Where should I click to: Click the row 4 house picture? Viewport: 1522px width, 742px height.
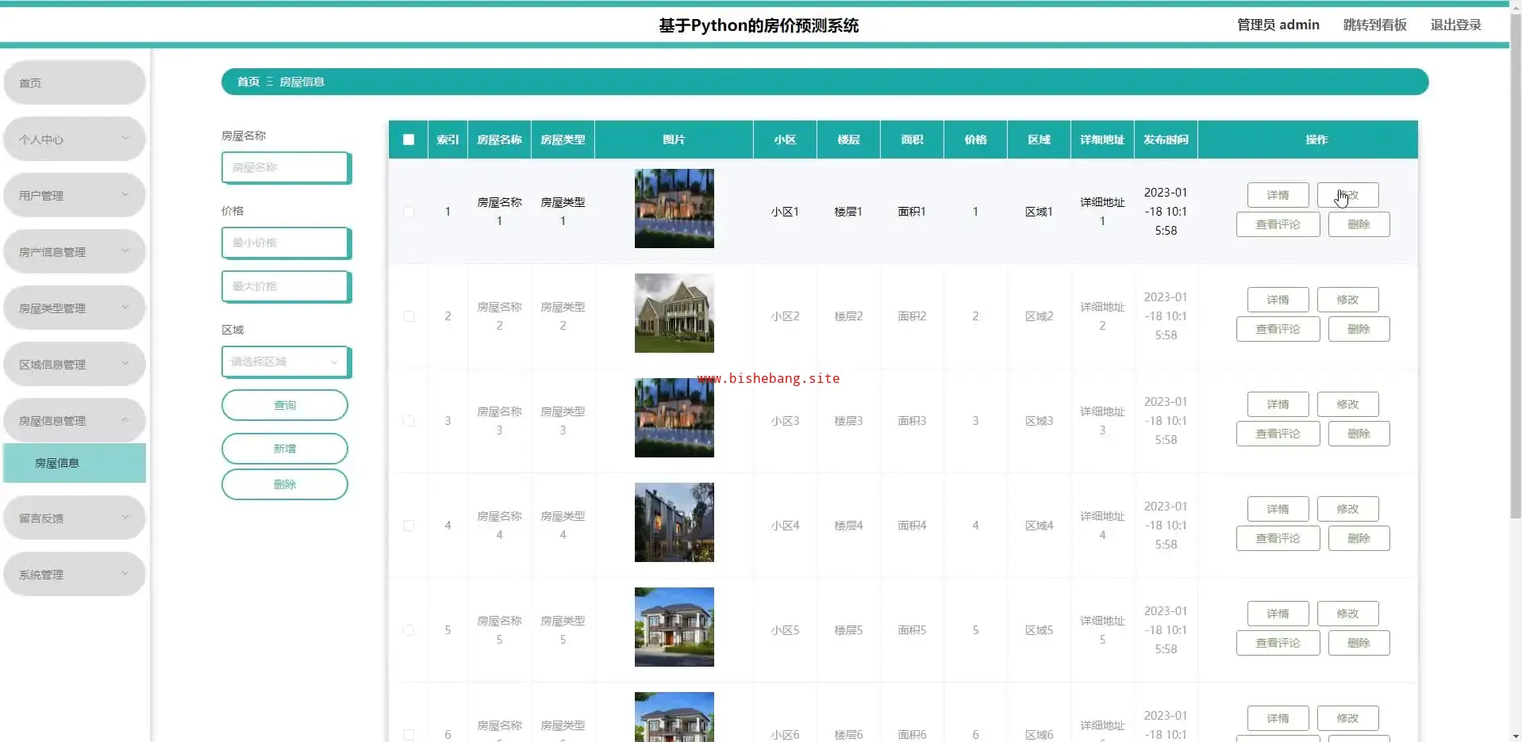tap(674, 522)
